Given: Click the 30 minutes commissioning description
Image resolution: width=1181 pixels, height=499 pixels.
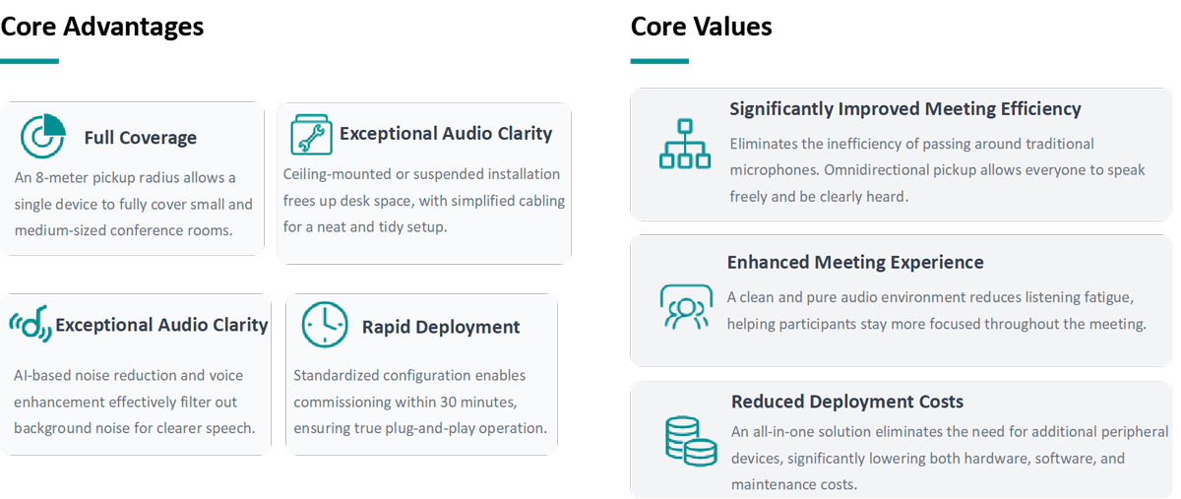Looking at the screenshot, I should [419, 402].
